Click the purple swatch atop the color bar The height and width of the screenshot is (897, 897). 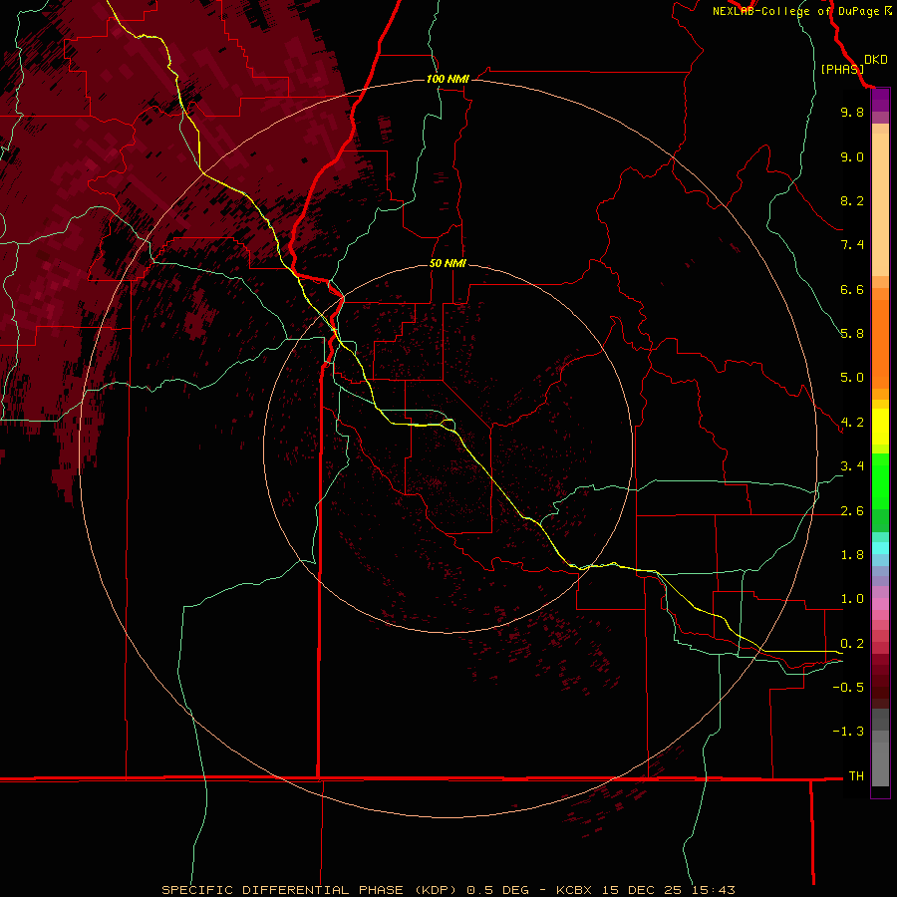tap(880, 100)
